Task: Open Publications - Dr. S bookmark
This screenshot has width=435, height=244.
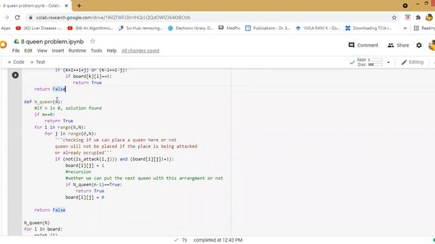Action: (268, 28)
